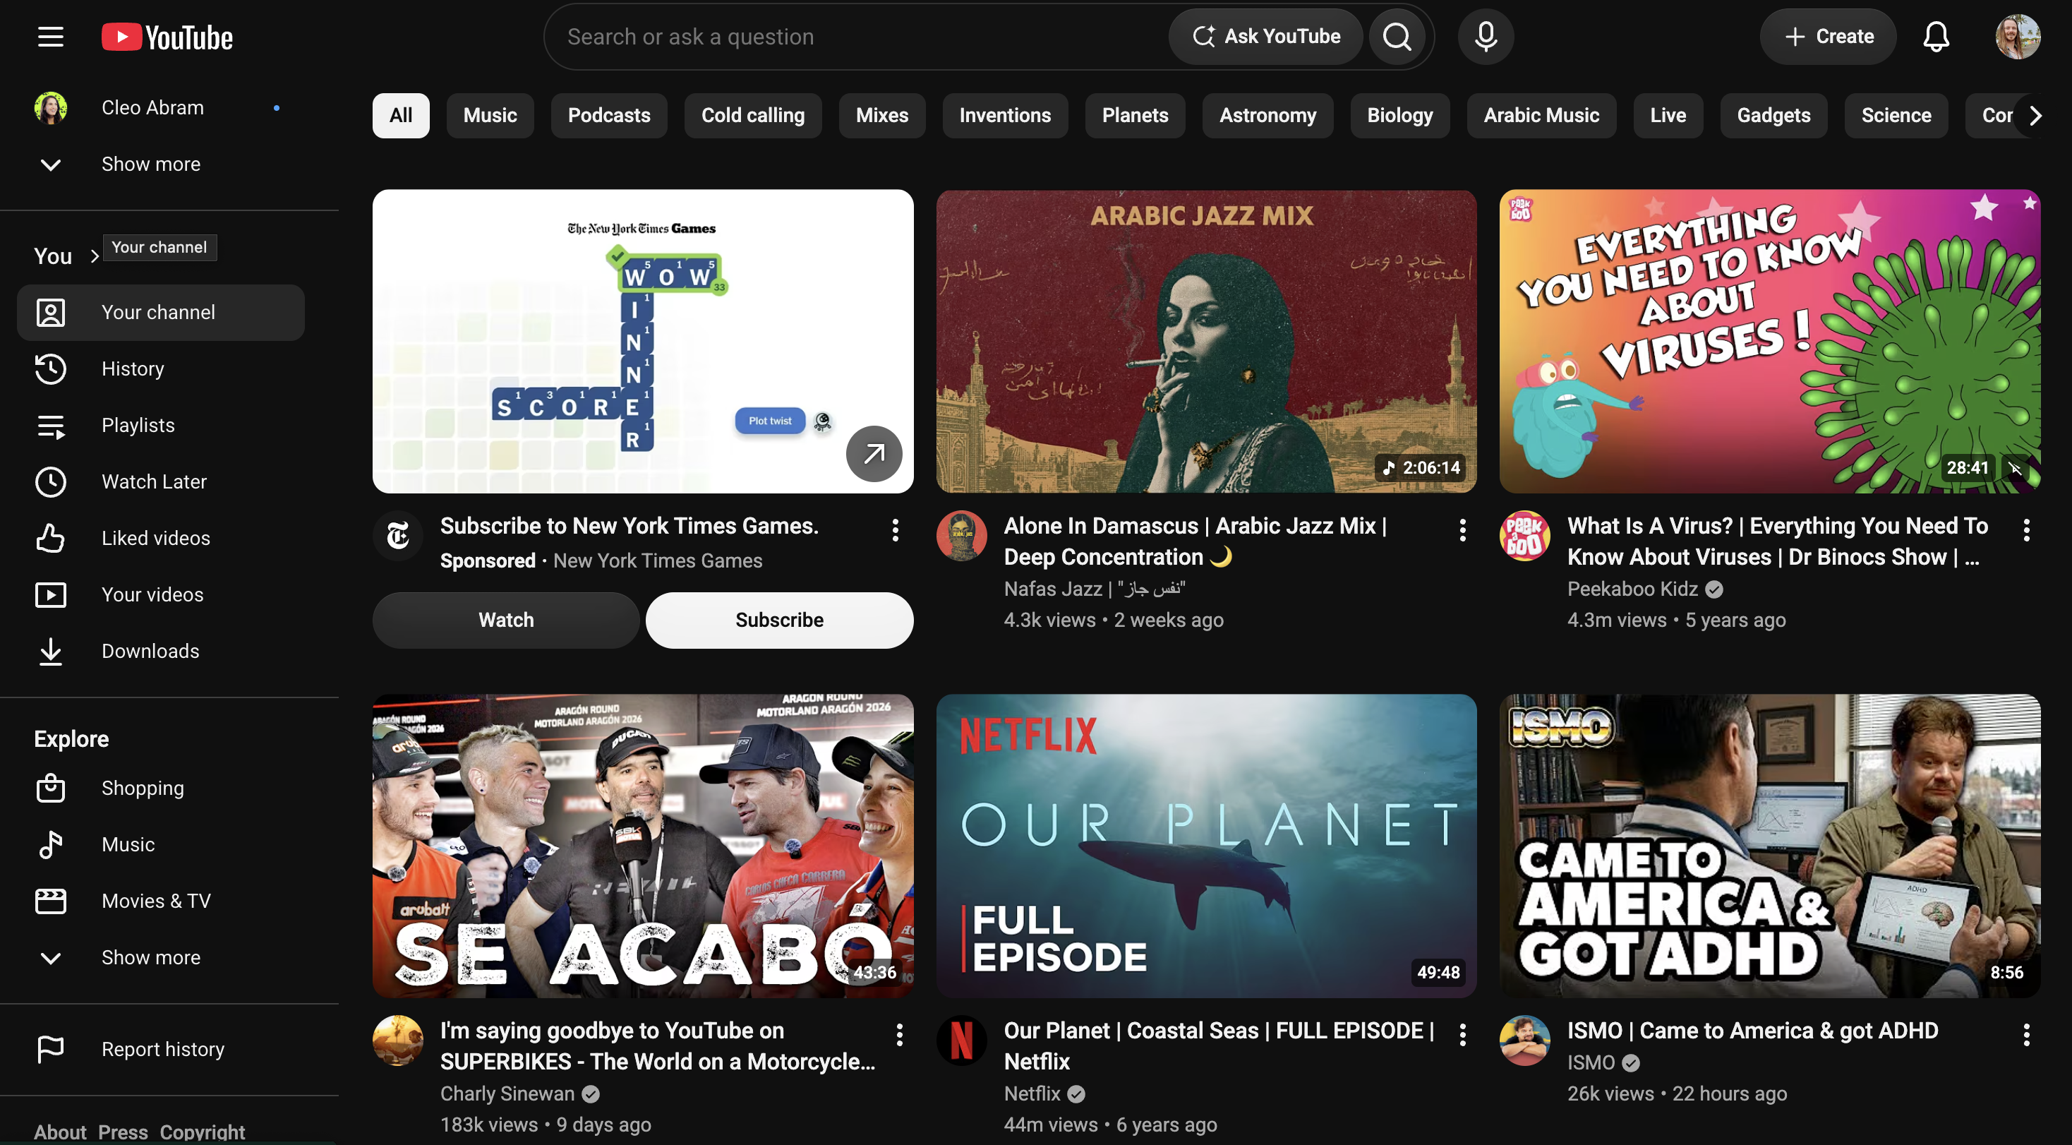Screen dimensions: 2072x1145
Task: Click the Report history flag icon
Action: click(x=51, y=1049)
